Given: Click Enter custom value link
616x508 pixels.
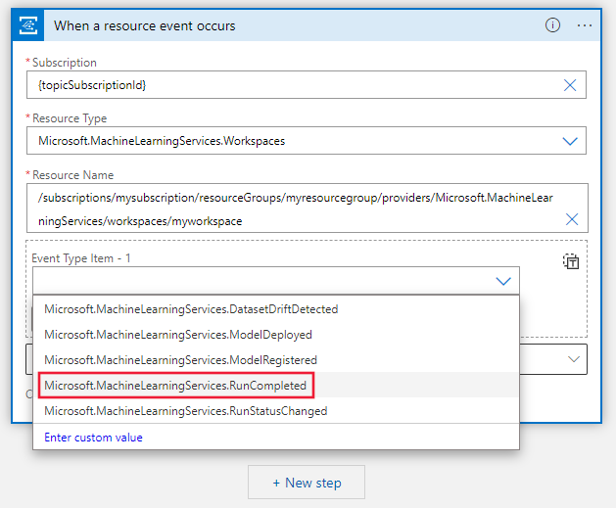Looking at the screenshot, I should click(x=93, y=438).
